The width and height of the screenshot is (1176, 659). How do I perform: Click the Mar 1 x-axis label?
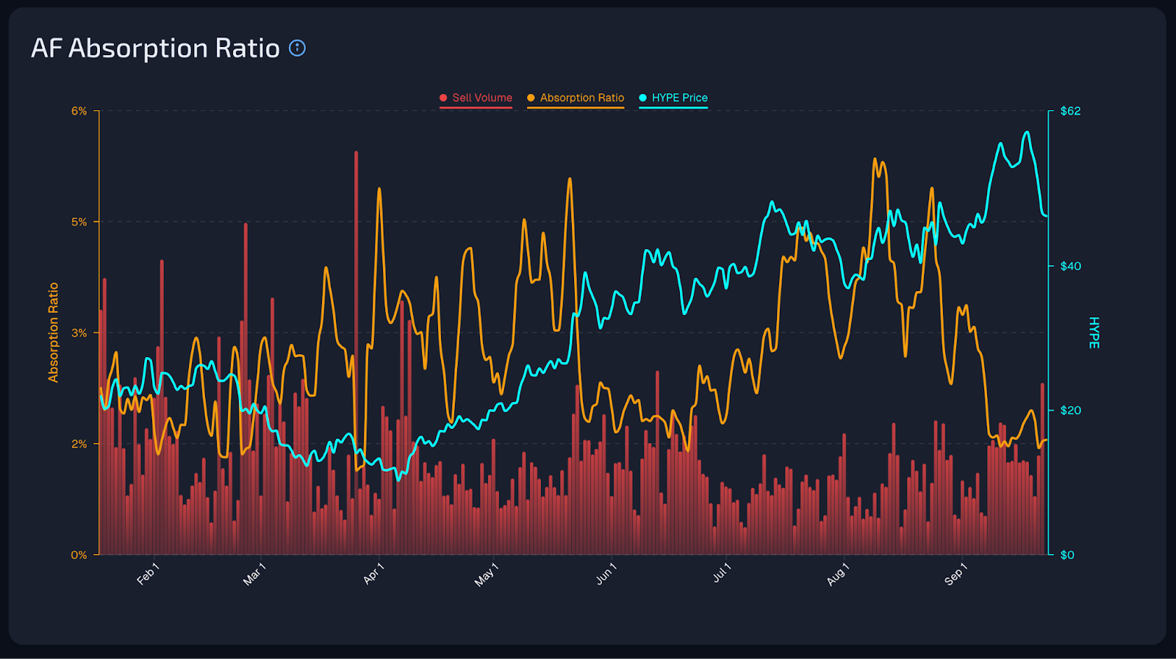point(254,574)
